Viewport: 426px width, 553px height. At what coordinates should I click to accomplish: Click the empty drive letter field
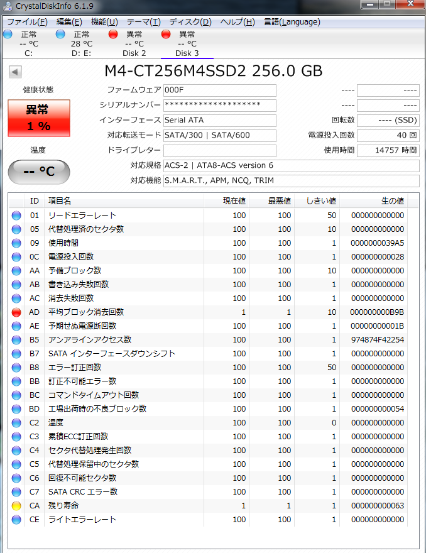point(220,151)
